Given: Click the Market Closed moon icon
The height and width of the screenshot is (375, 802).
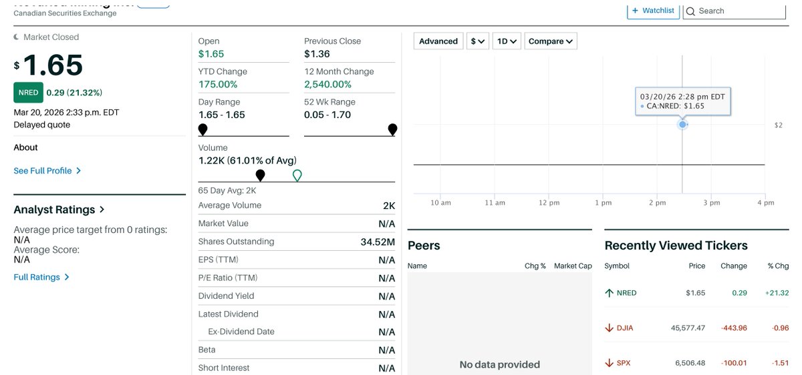Looking at the screenshot, I should point(17,37).
